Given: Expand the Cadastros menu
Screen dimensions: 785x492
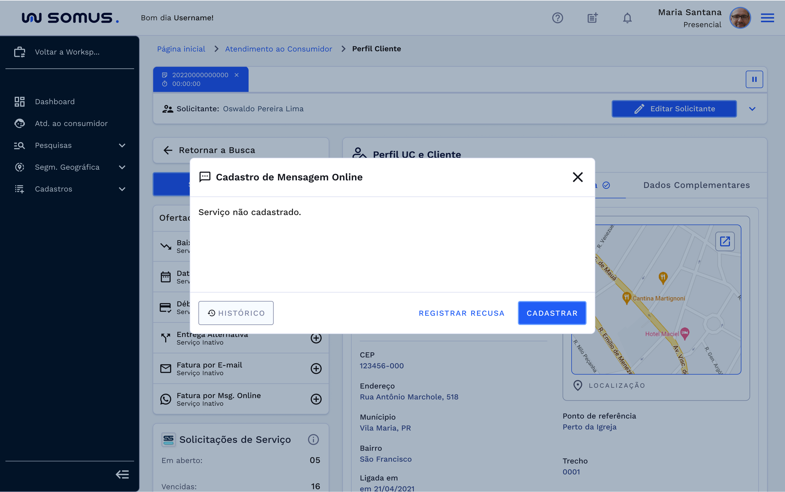Looking at the screenshot, I should [x=122, y=189].
